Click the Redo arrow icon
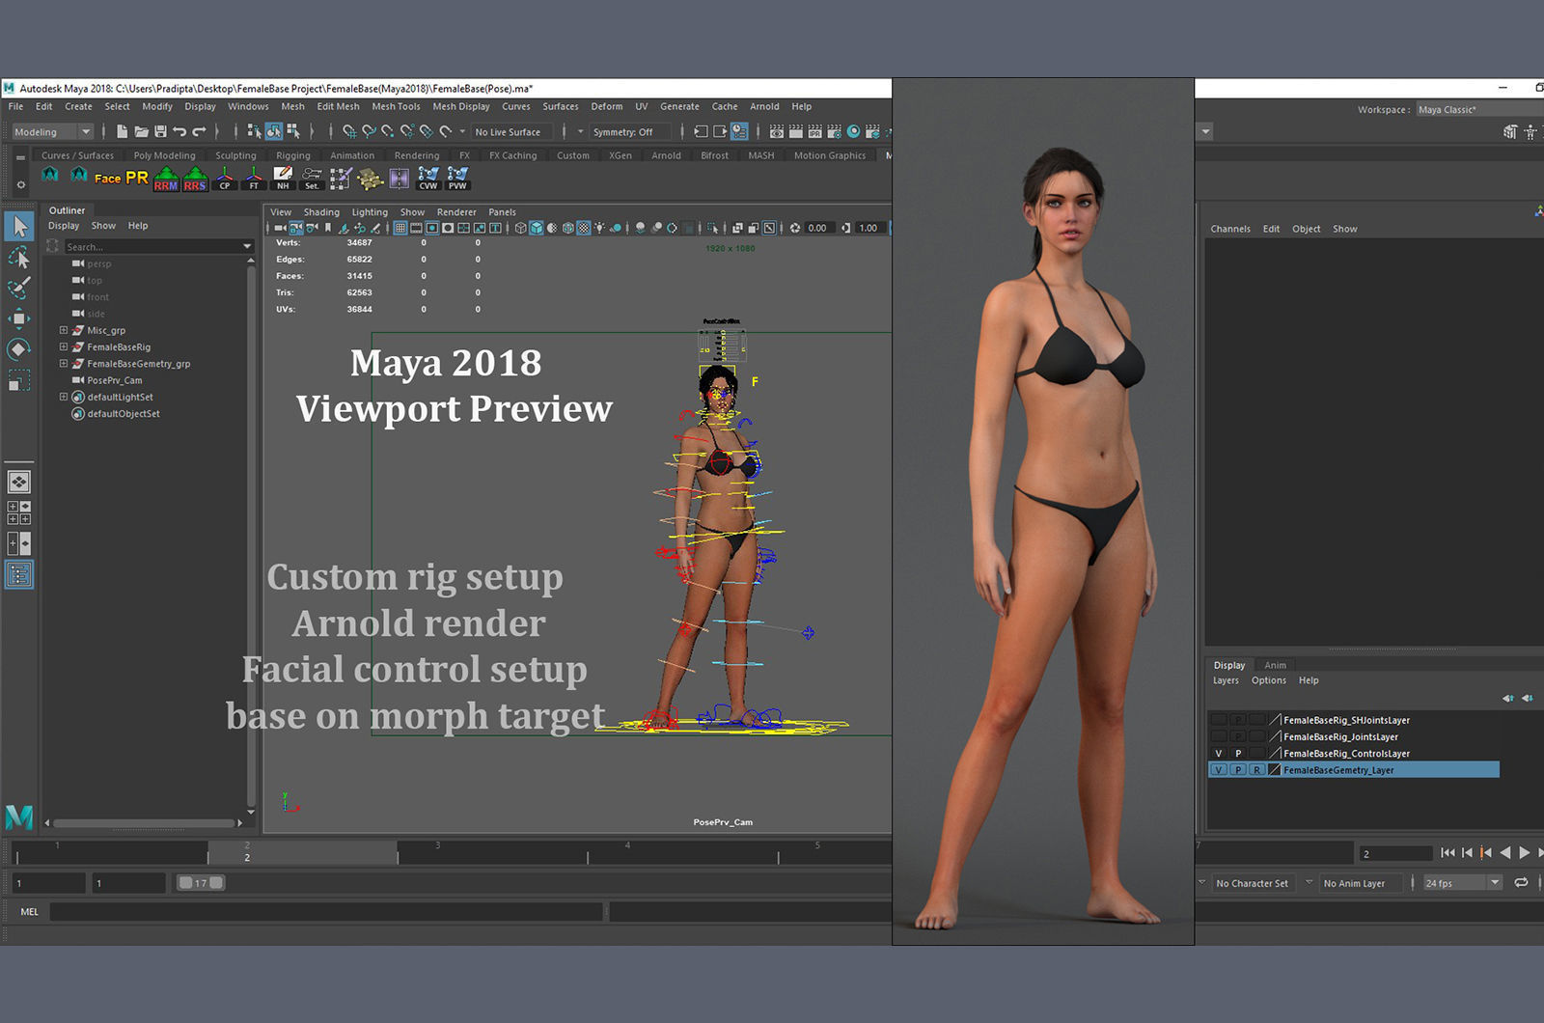This screenshot has height=1023, width=1544. [199, 131]
